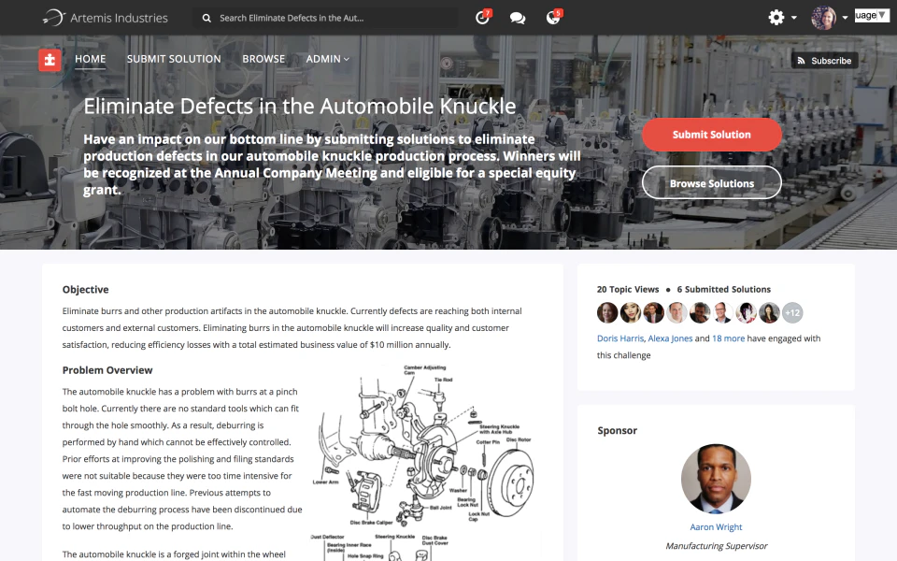Expand the settings gear dropdown arrow

794,18
